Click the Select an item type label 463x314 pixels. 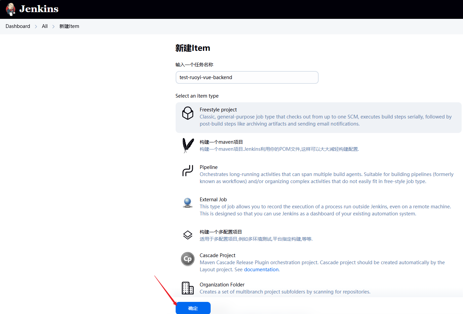(197, 96)
